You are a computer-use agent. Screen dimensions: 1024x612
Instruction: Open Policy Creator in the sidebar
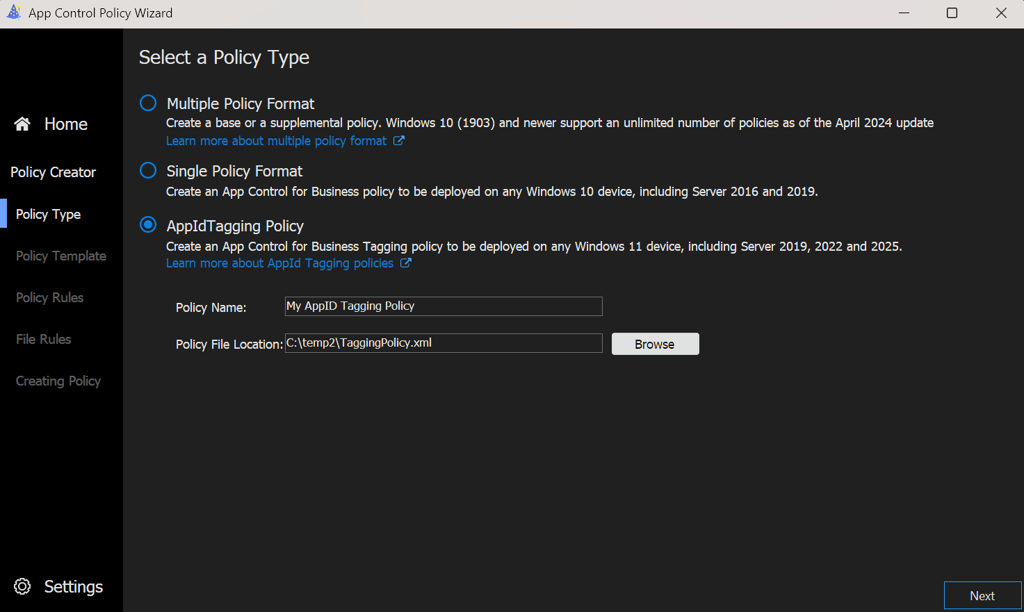point(54,172)
